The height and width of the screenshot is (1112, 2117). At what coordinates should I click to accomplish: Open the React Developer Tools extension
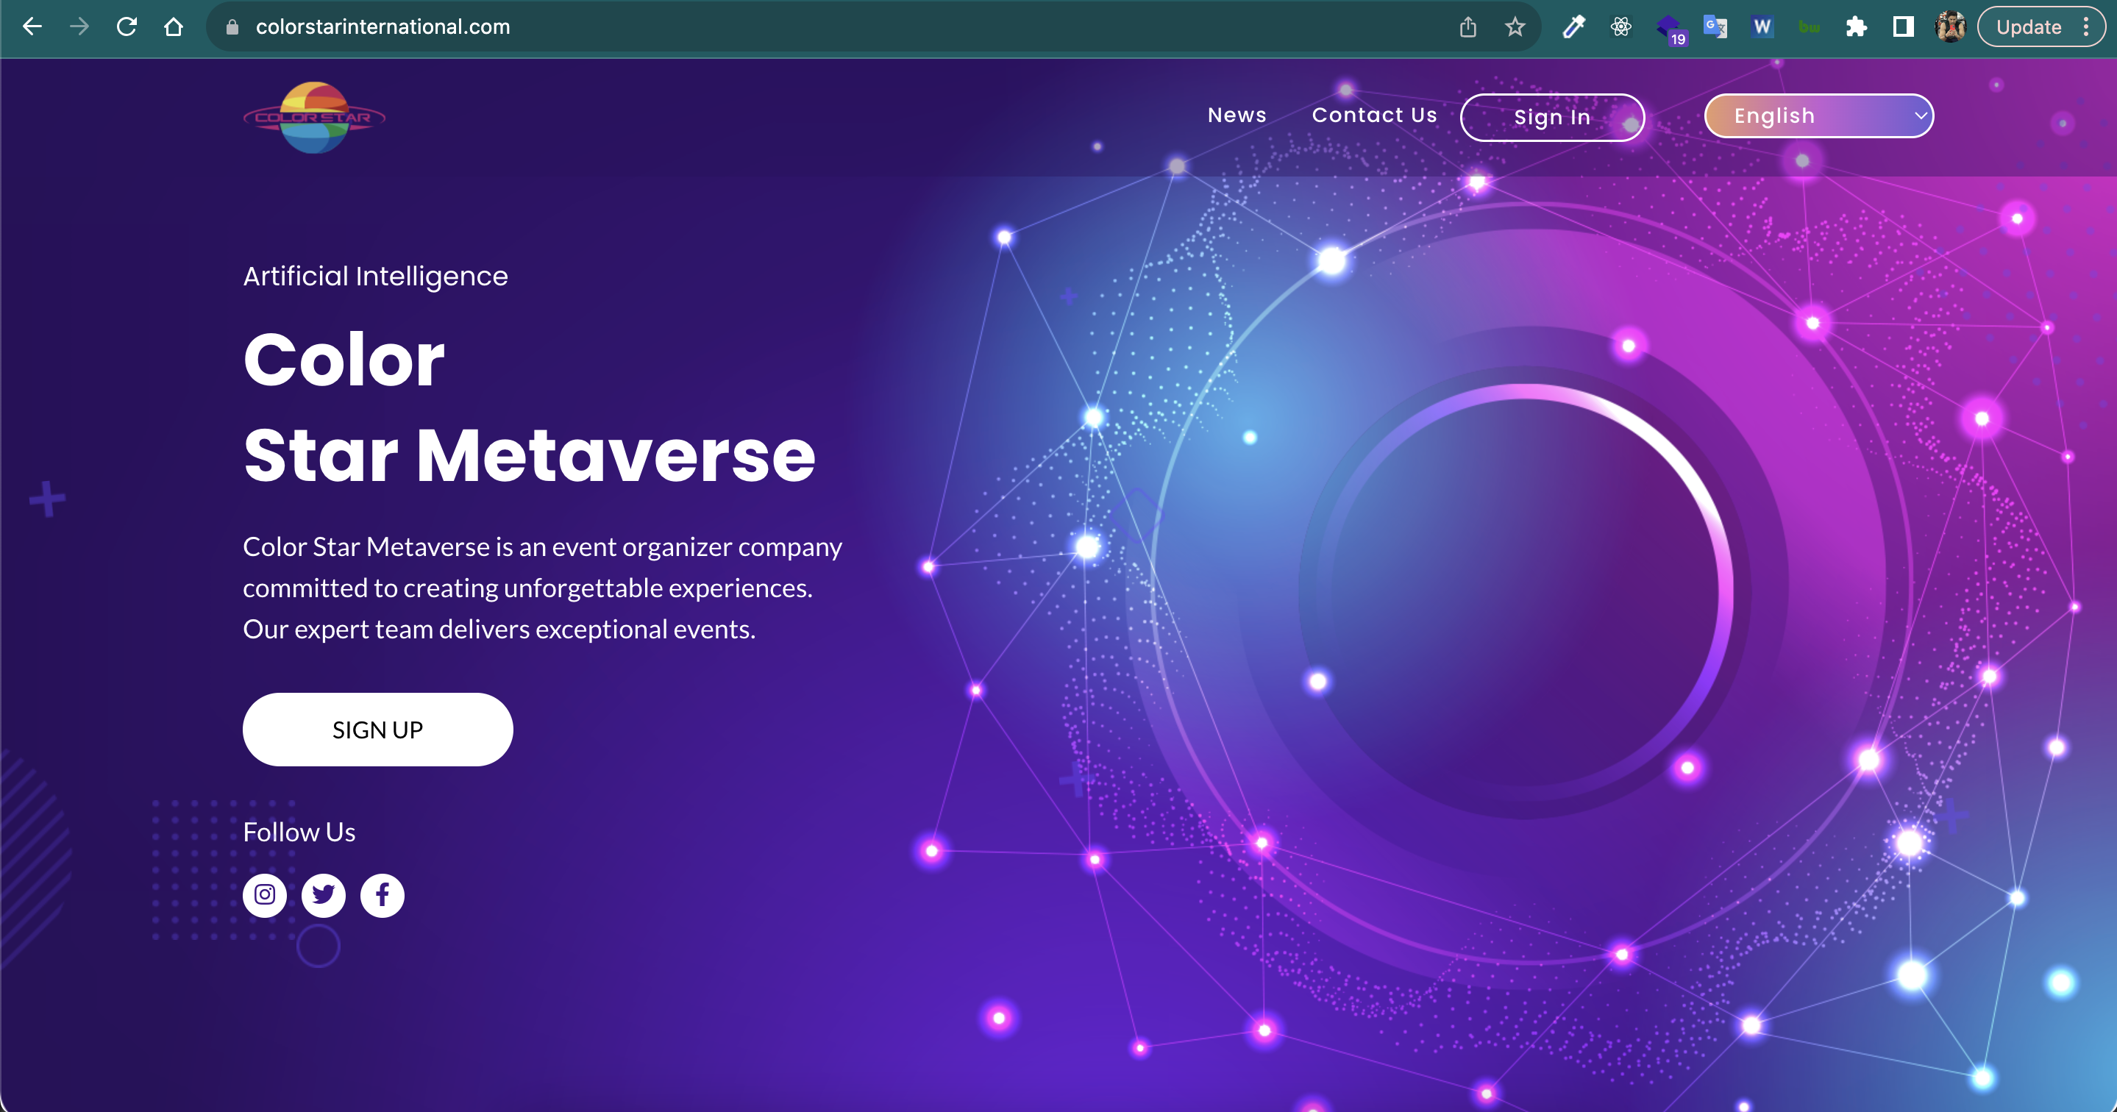point(1620,27)
